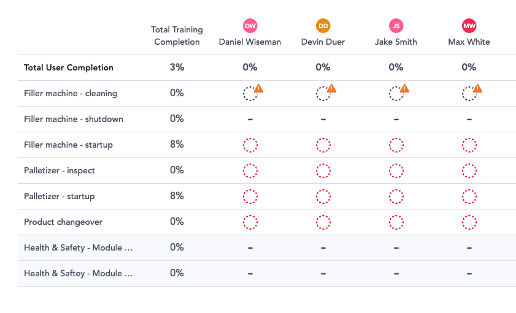Open the Filler machine - shutdown training row

tap(74, 119)
